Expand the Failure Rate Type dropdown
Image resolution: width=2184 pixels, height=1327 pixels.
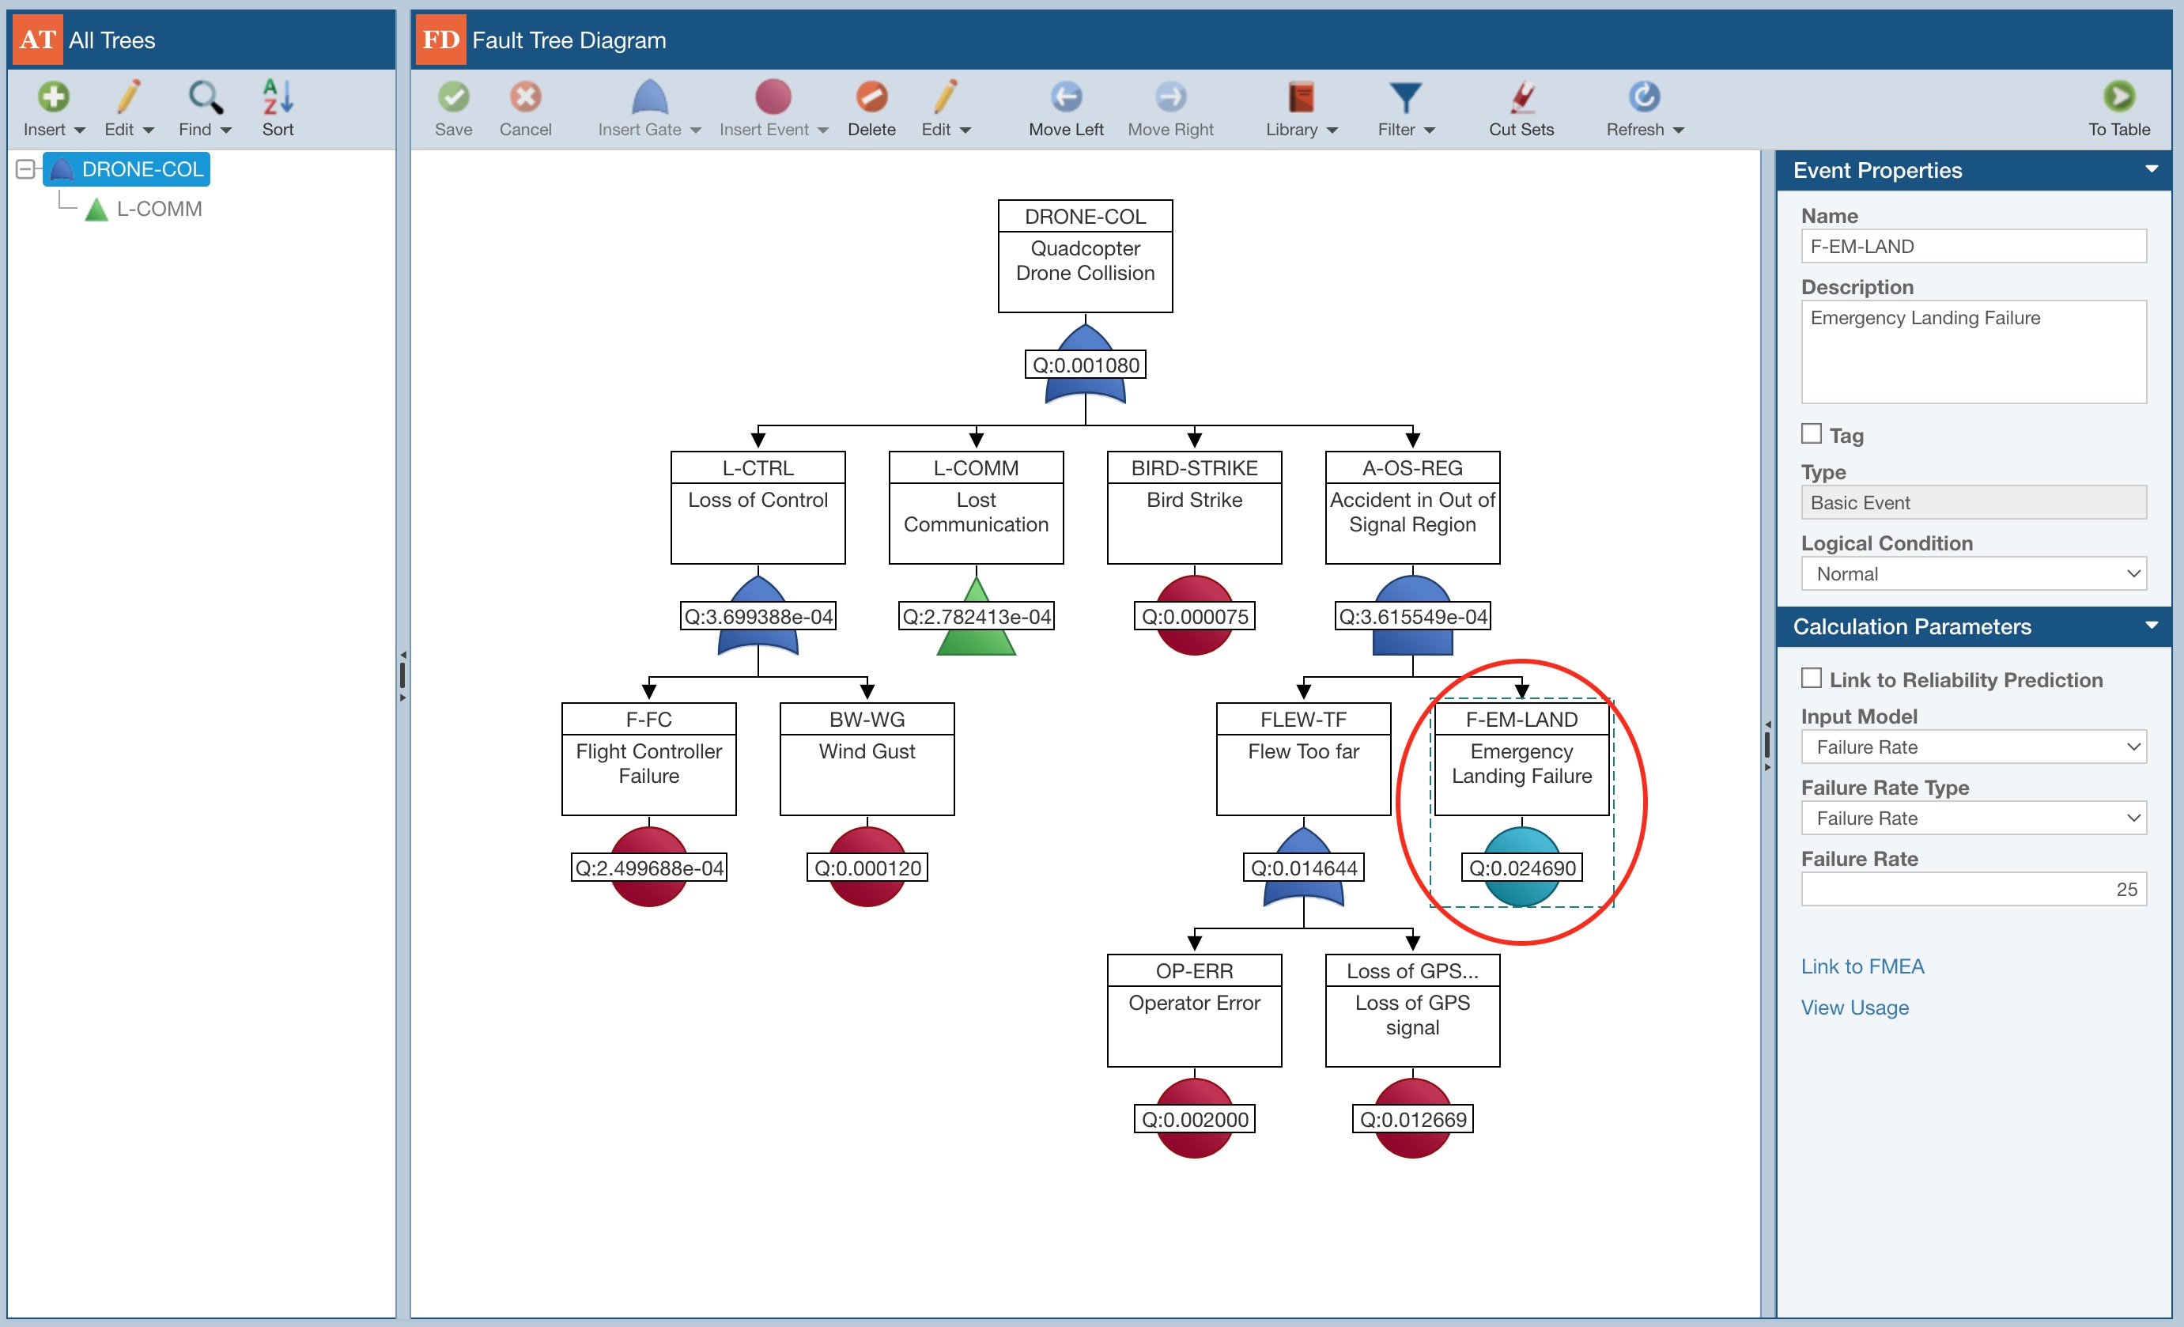(x=1973, y=819)
